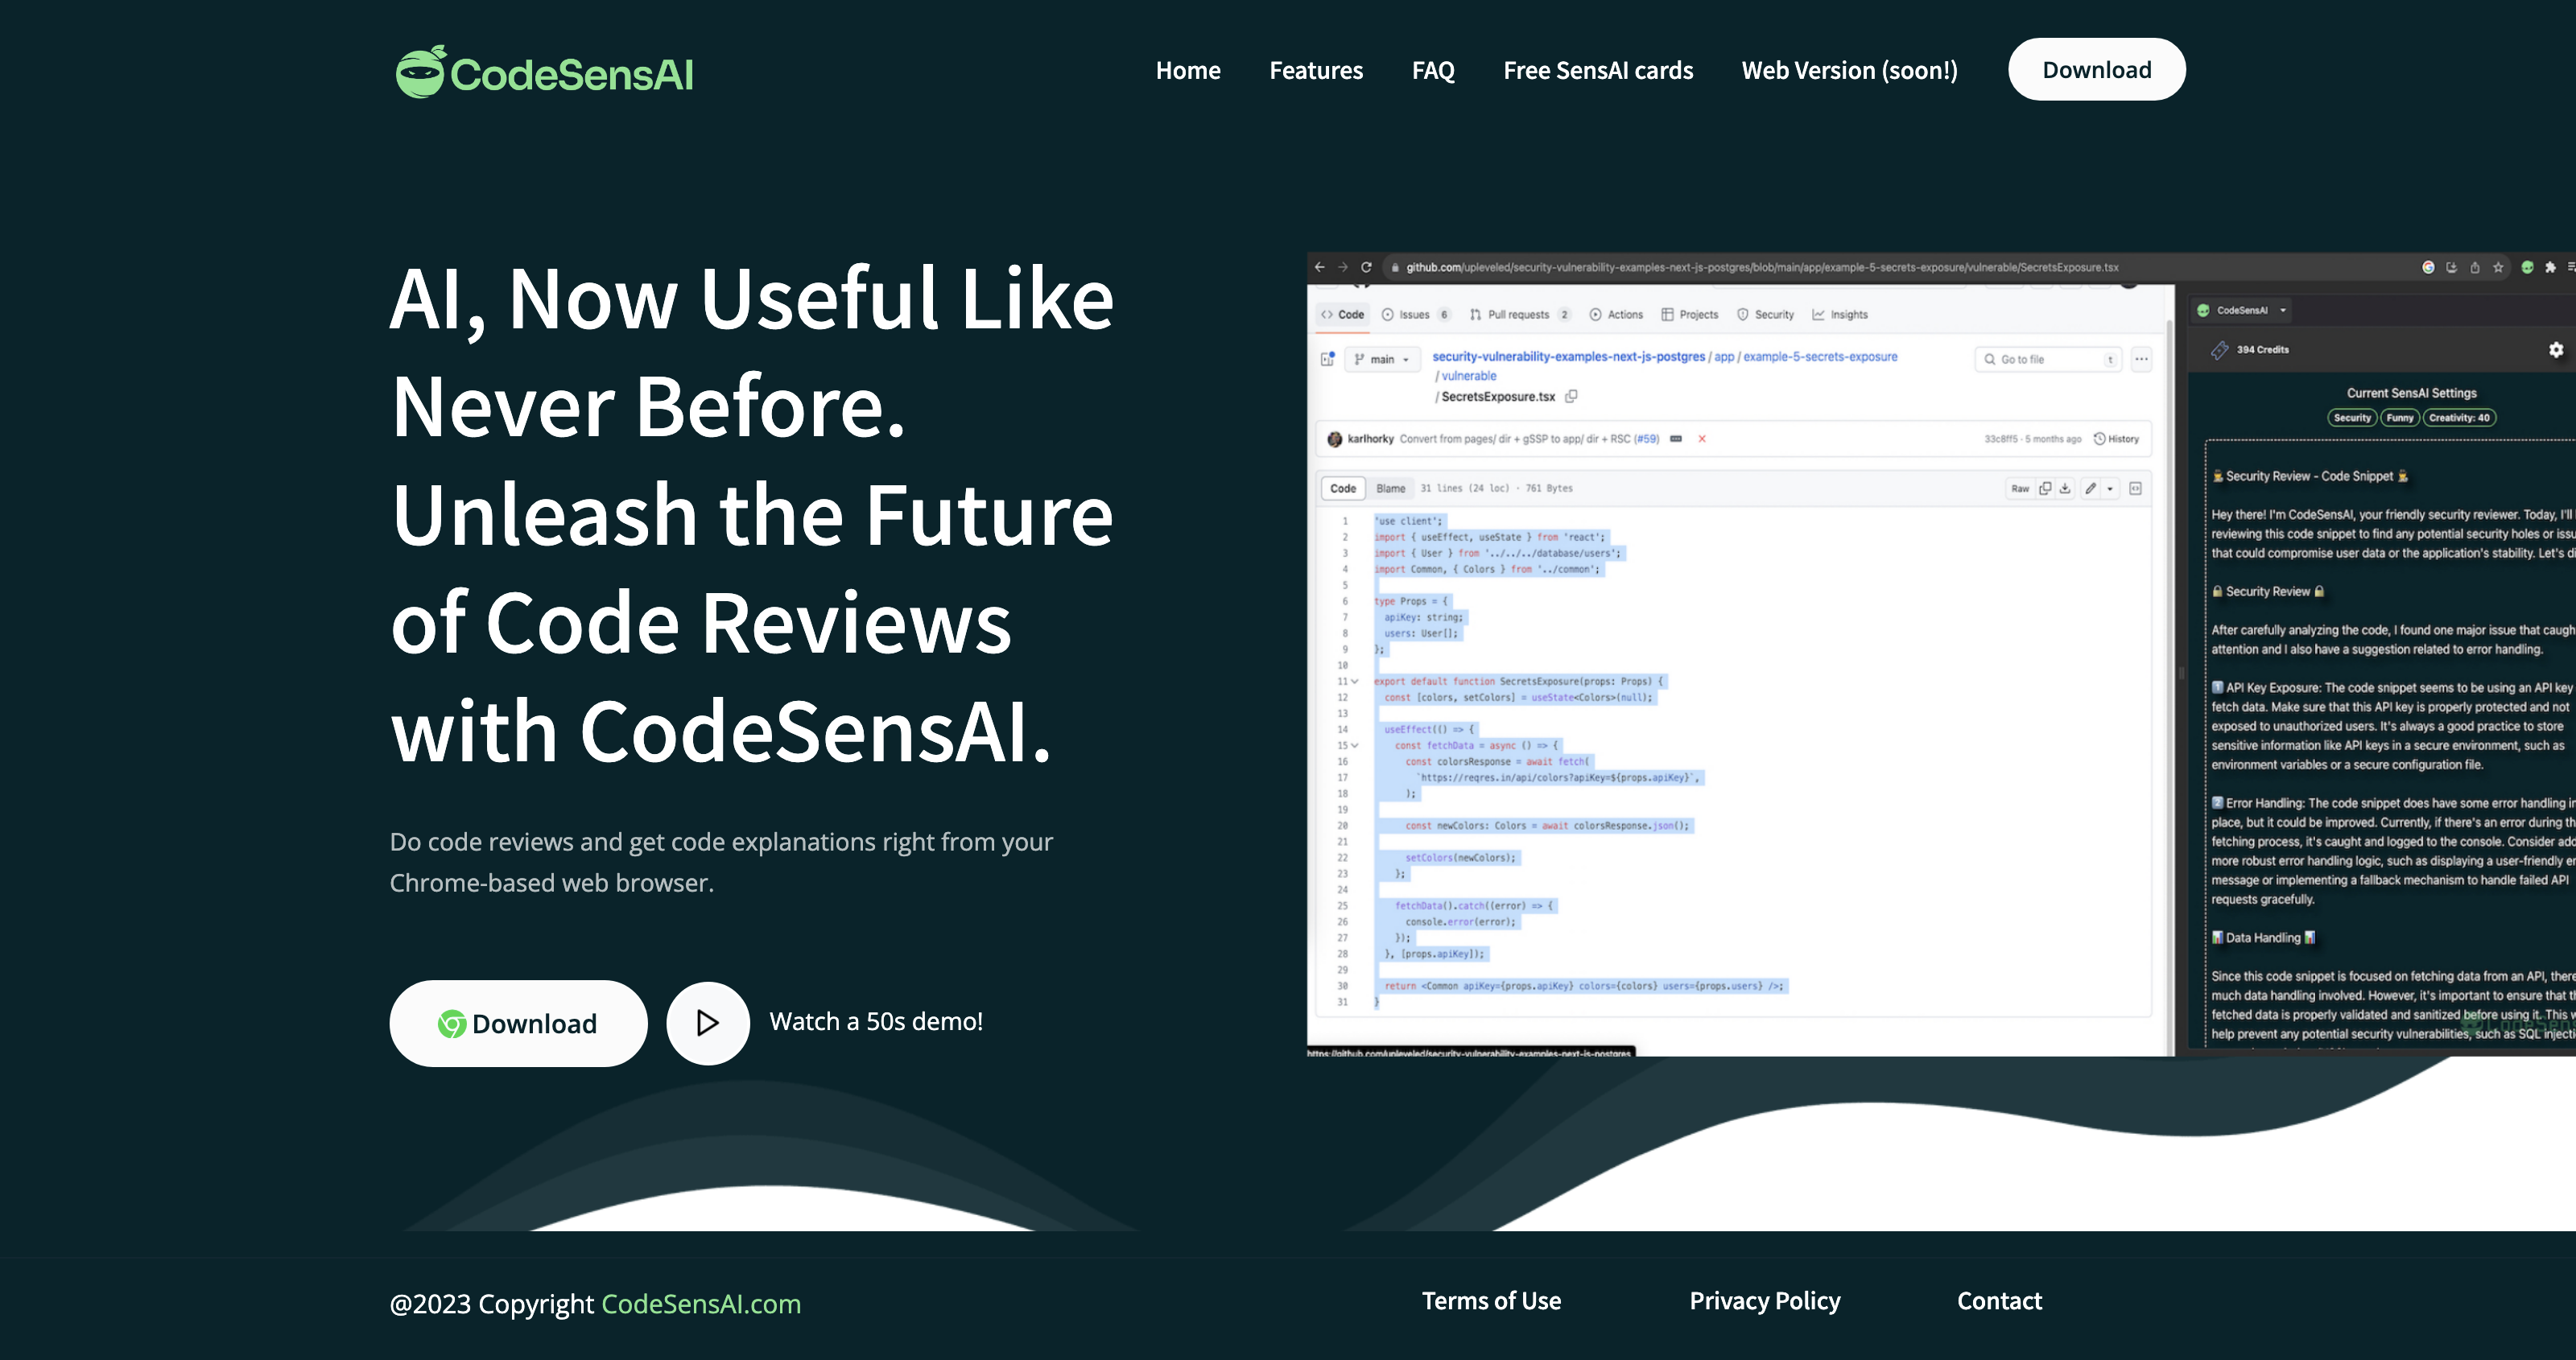The width and height of the screenshot is (2576, 1360).
Task: Click the CodeSensAI logo in the header
Action: [544, 72]
